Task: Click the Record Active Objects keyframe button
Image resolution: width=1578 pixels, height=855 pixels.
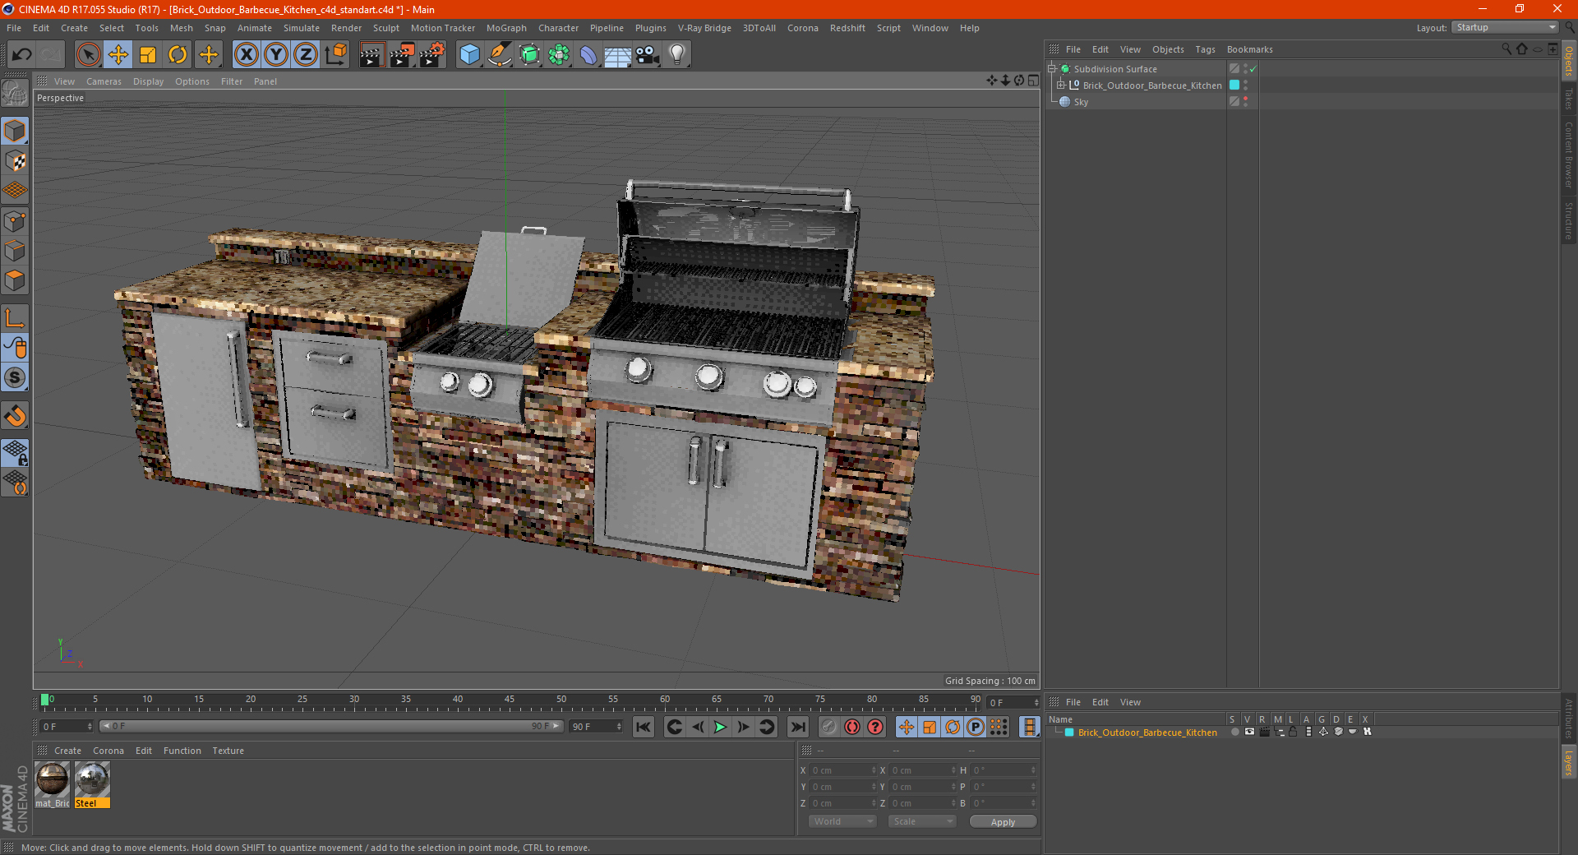Action: tap(829, 727)
